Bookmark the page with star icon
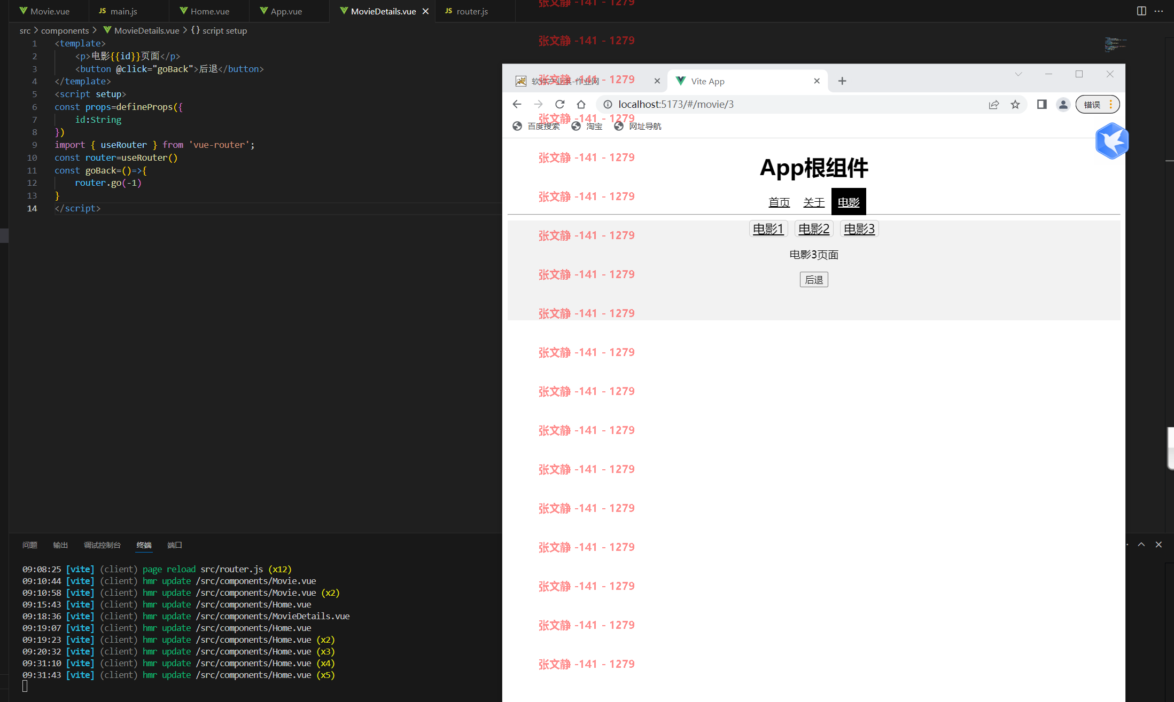 click(x=1015, y=105)
